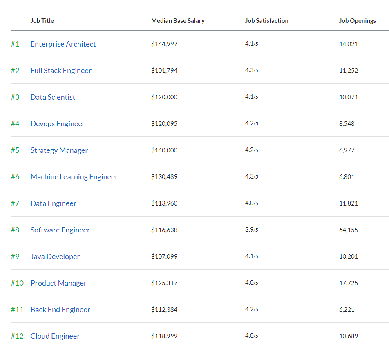This screenshot has height=353, width=389.
Task: Open the Product Manager job page
Action: coord(58,283)
